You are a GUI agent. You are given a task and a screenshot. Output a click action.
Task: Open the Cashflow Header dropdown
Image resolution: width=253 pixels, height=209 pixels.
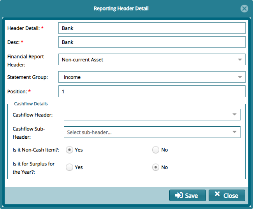tap(152, 115)
